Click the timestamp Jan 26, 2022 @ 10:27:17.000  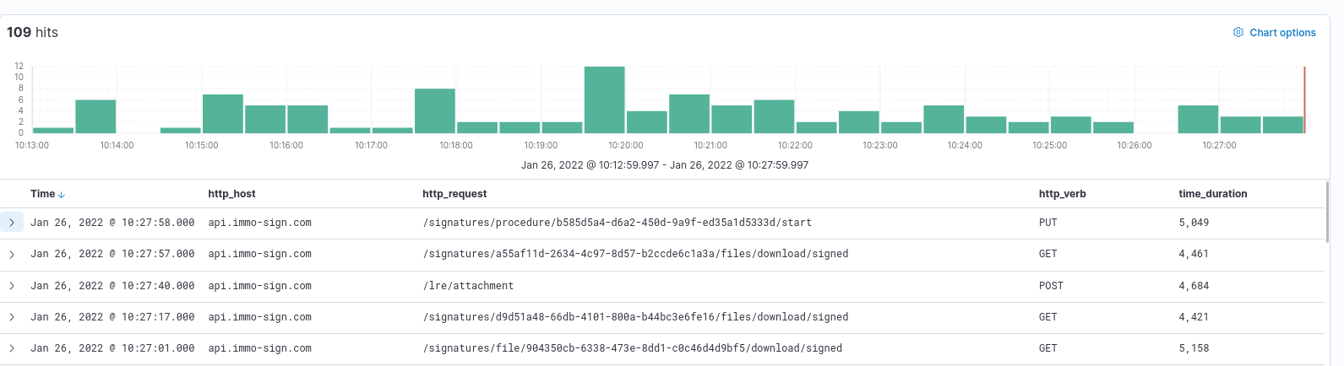pos(112,317)
